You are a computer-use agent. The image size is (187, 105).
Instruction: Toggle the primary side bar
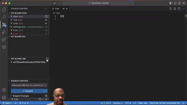click(x=171, y=3)
